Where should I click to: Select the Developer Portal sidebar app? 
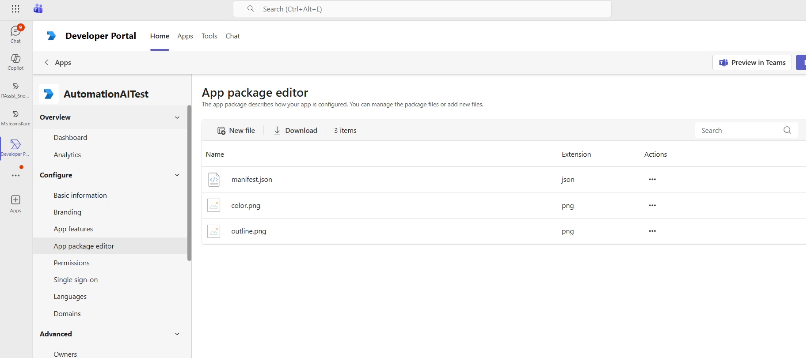point(15,148)
